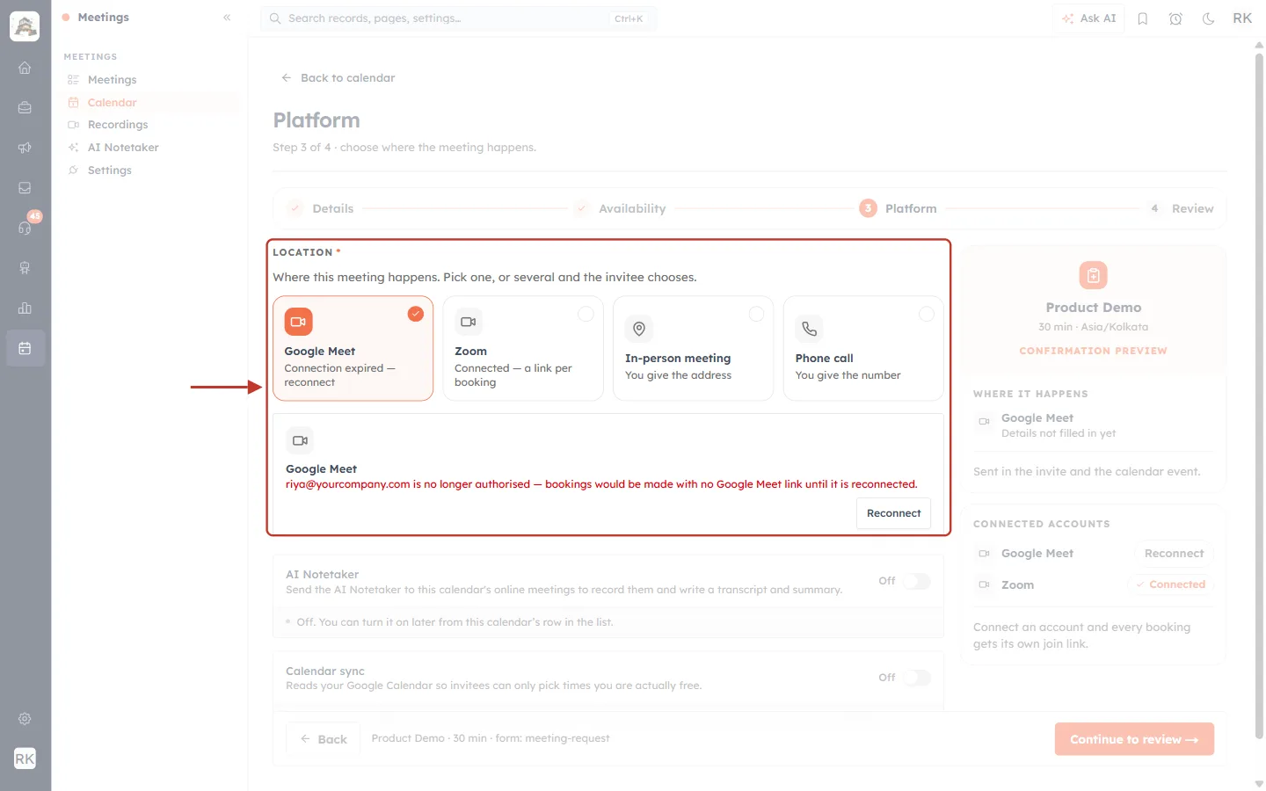Image resolution: width=1266 pixels, height=791 pixels.
Task: Open the RK profile menu in the top bar
Action: (1242, 18)
